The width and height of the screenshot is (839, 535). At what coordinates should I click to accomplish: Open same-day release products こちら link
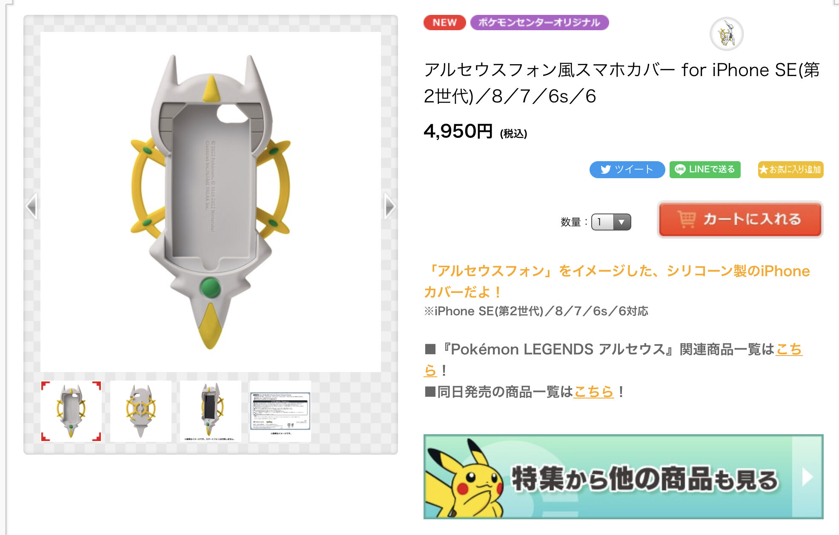click(594, 392)
